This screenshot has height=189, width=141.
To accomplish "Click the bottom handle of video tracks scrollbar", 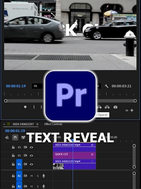I will pos(134,167).
